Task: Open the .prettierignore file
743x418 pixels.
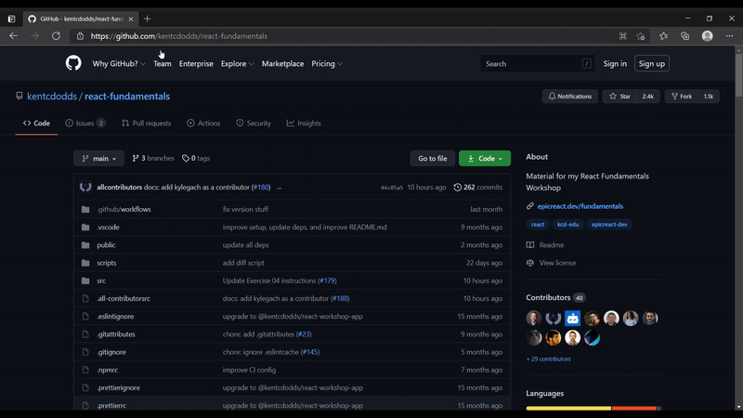Action: 119,387
